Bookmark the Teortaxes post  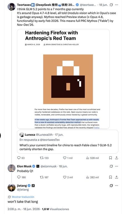click(111, 158)
